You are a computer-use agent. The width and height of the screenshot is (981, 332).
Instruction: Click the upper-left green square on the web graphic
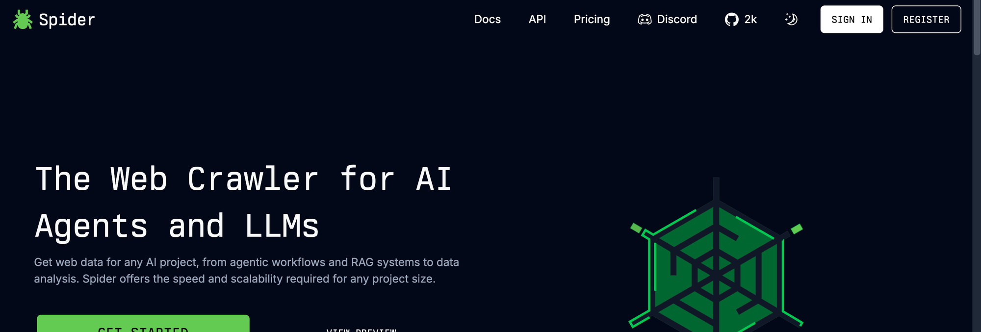636,228
